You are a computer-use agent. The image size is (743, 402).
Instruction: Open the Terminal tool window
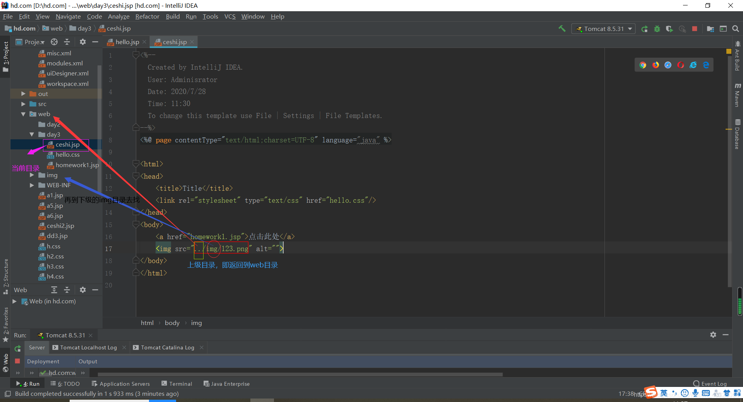click(177, 384)
